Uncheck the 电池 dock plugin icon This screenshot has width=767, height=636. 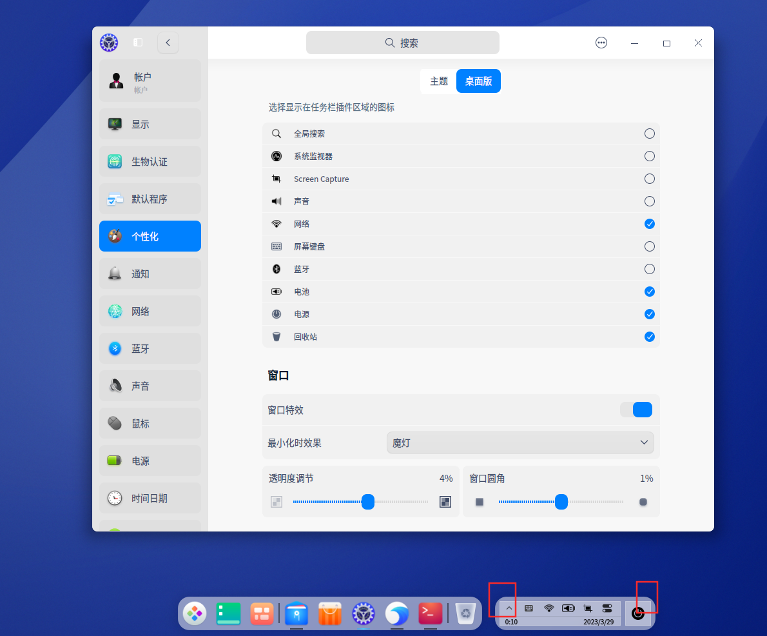point(650,292)
